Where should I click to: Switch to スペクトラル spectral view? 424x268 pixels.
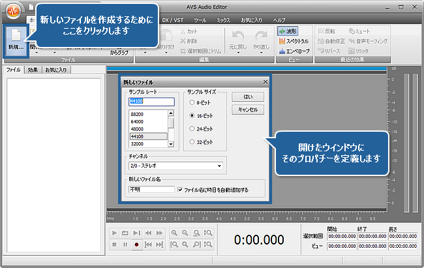(294, 41)
